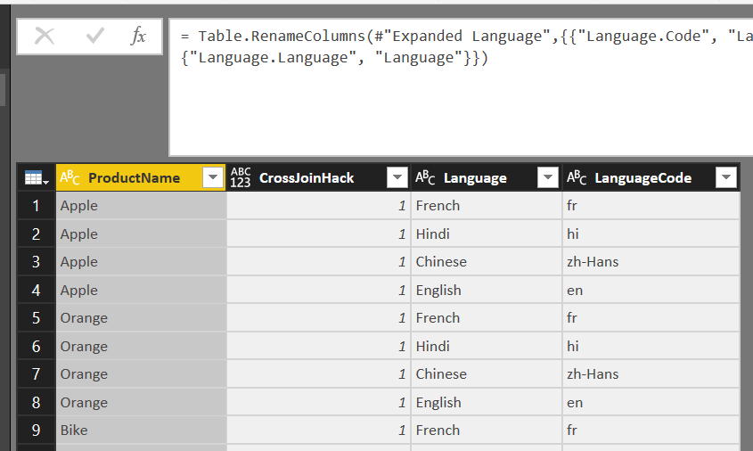Image resolution: width=753 pixels, height=451 pixels.
Task: Click Chinese cell in row 3
Action: tap(487, 262)
